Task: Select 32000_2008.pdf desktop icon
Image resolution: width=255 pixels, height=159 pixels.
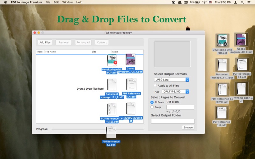Action: tap(241, 89)
